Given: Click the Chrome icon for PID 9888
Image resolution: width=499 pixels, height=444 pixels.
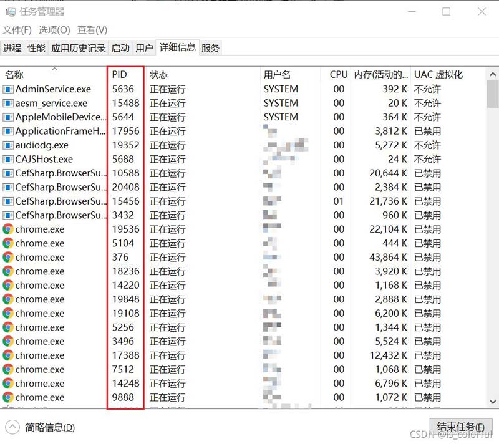Looking at the screenshot, I should click(x=8, y=397).
